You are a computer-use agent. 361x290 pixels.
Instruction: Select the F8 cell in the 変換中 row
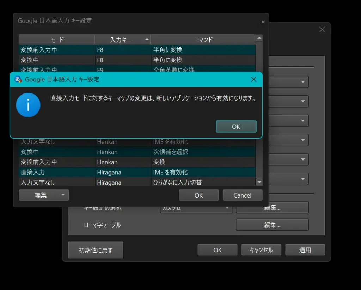tap(123, 60)
